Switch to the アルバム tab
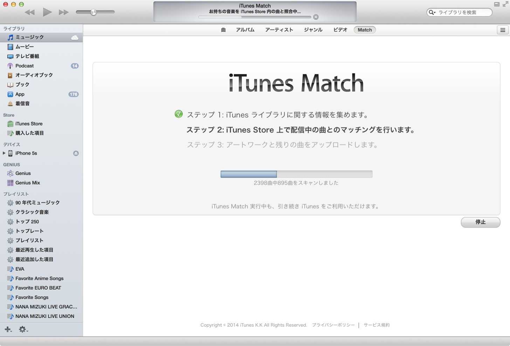 click(245, 30)
